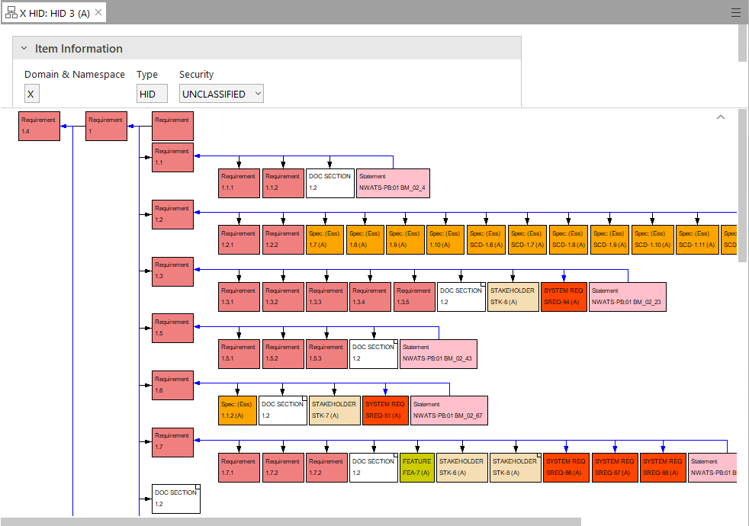Viewport: 749px width, 526px height.
Task: Click the Spec SCD-1.9 (A) node
Action: 609,239
